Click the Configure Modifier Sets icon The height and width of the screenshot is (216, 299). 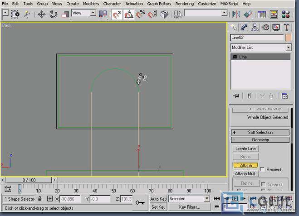click(284, 96)
